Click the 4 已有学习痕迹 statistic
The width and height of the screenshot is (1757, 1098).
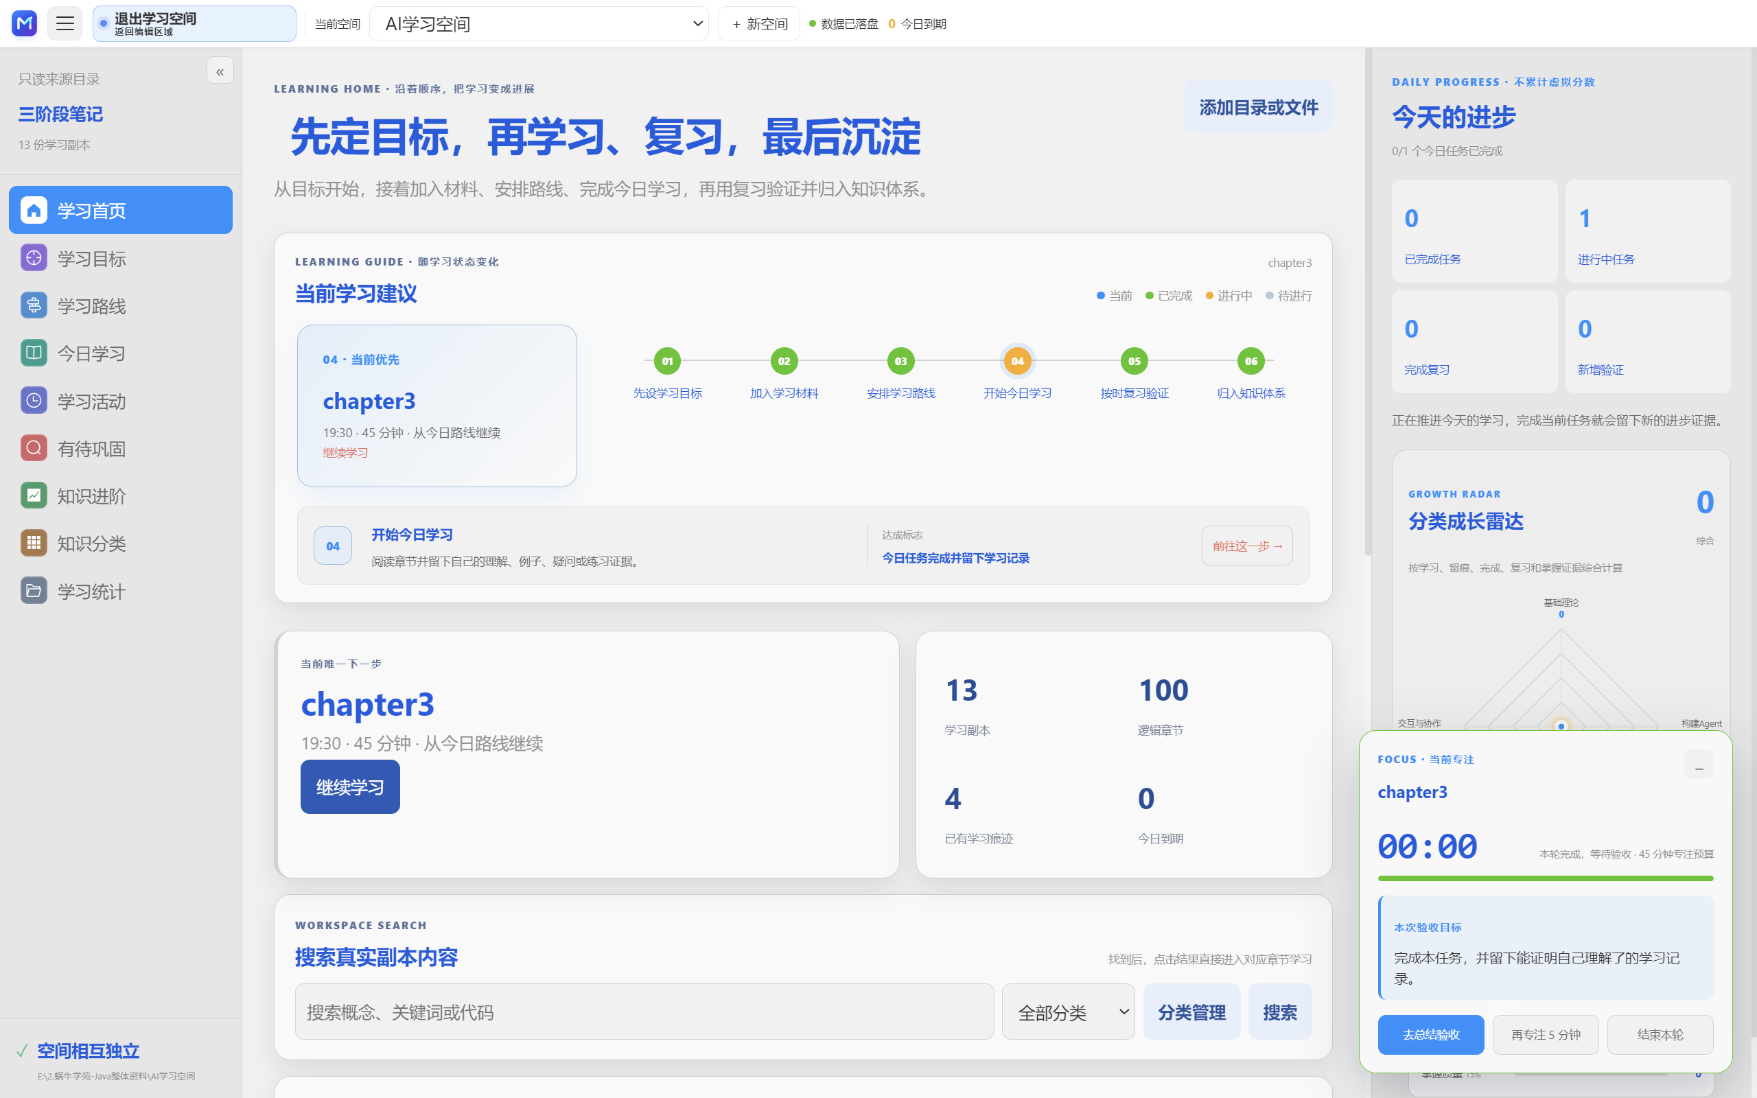tap(978, 815)
